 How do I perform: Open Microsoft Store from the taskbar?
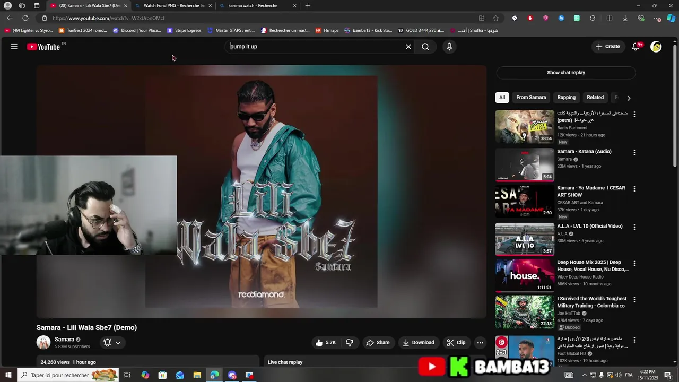[x=162, y=375]
